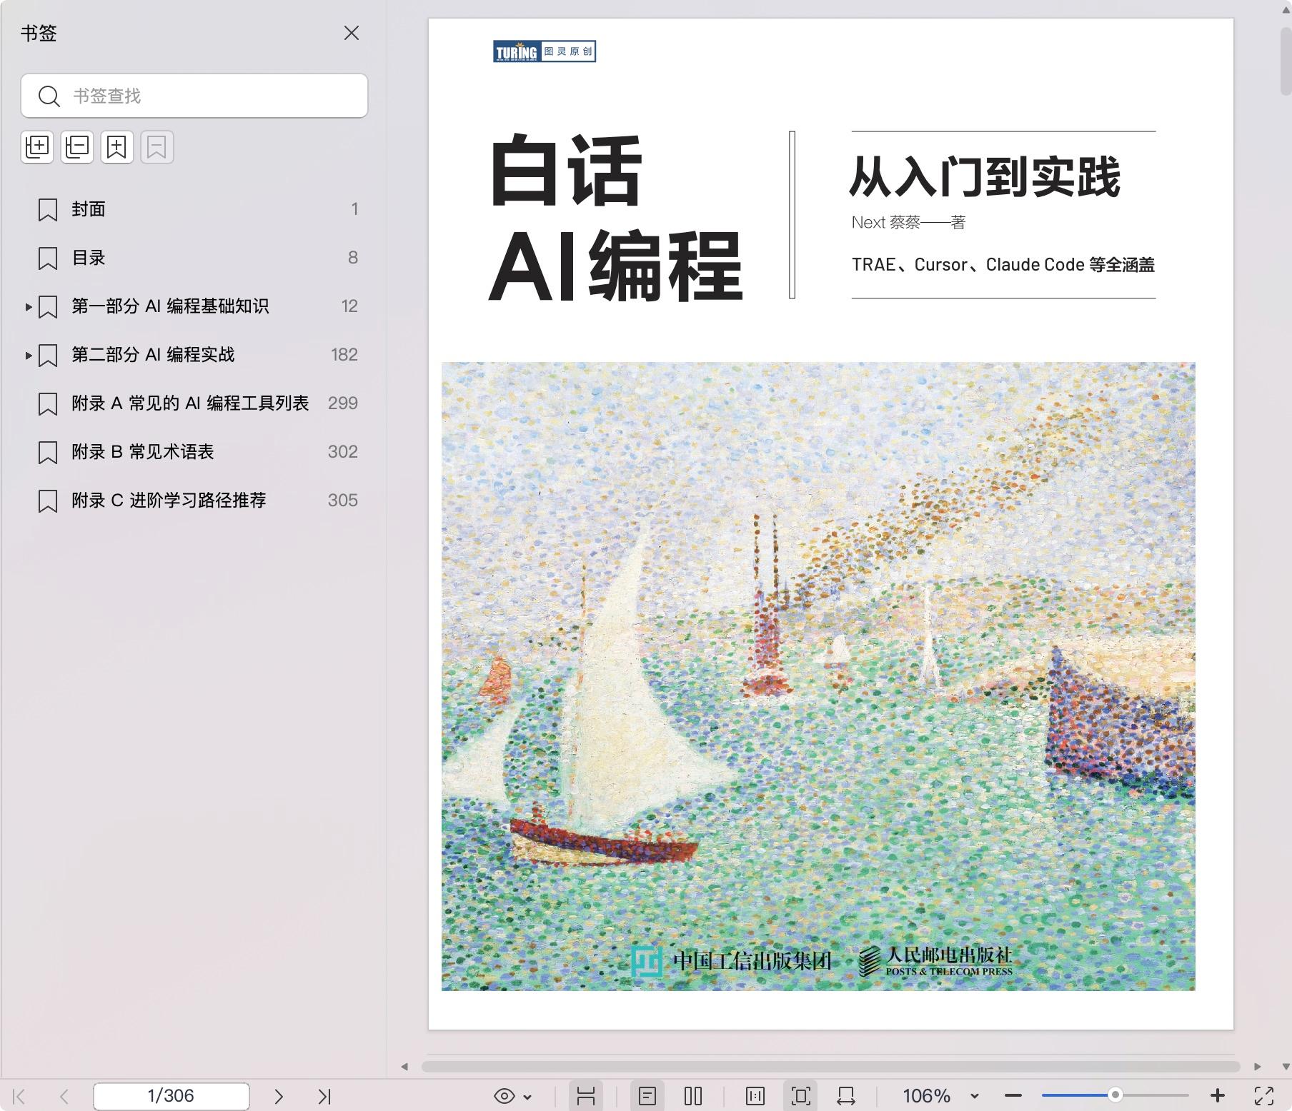The image size is (1292, 1111).
Task: Select two-page view icon
Action: (x=693, y=1096)
